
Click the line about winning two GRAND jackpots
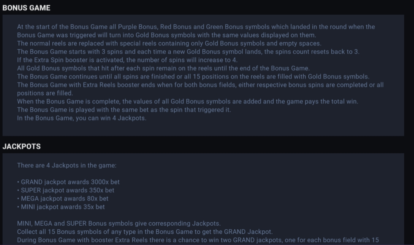pos(198,240)
